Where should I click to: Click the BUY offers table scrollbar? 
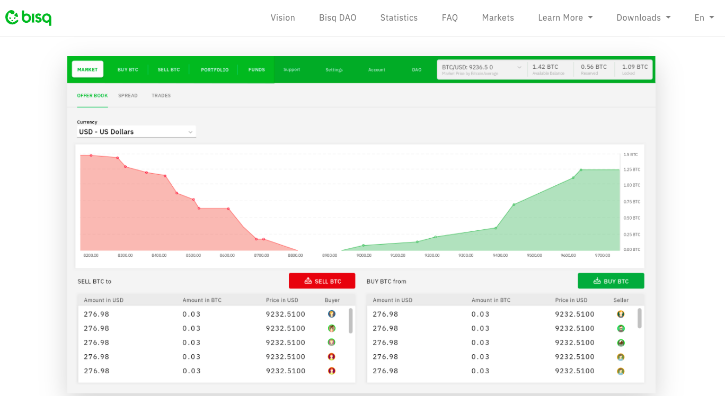[640, 318]
